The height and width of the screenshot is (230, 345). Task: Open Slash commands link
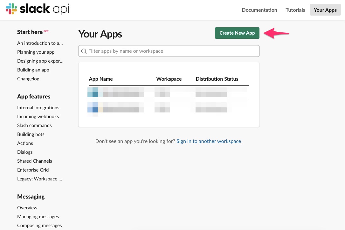35,125
